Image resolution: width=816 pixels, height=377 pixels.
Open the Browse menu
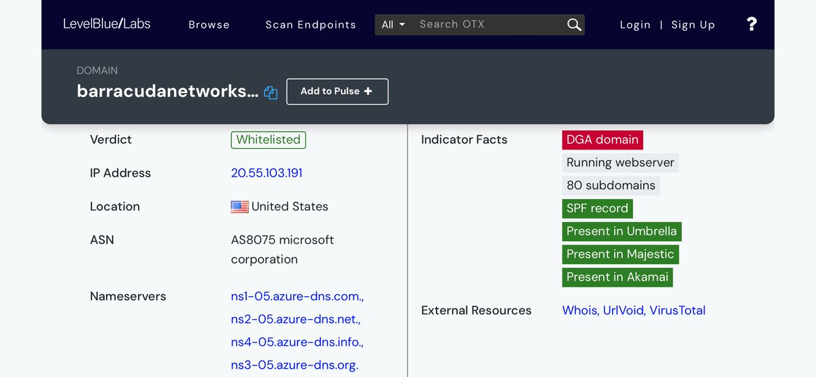[x=209, y=24]
